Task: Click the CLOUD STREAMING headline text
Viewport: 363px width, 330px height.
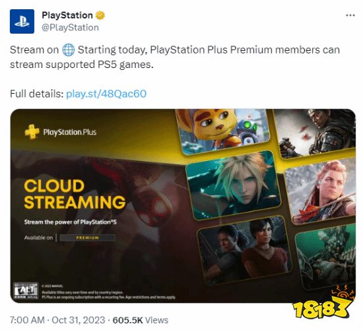Action: 75,194
